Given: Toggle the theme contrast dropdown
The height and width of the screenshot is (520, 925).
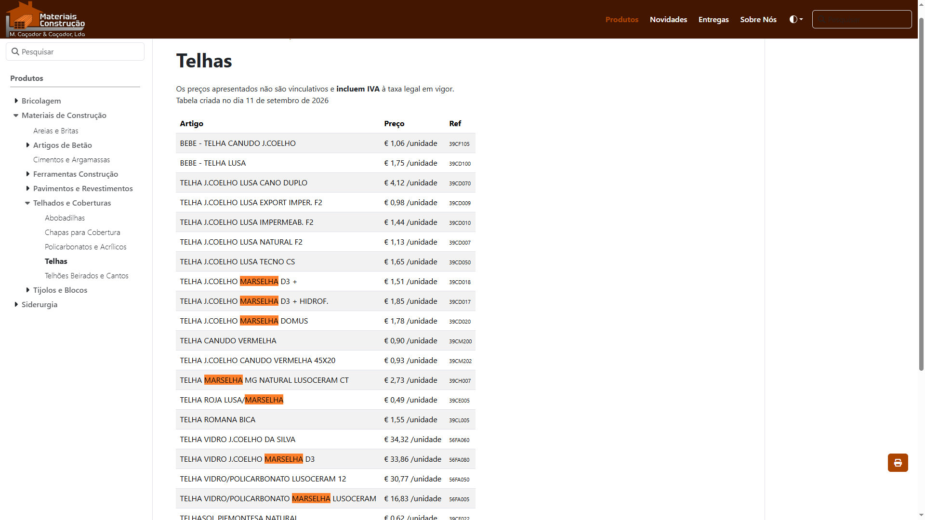Looking at the screenshot, I should (796, 19).
